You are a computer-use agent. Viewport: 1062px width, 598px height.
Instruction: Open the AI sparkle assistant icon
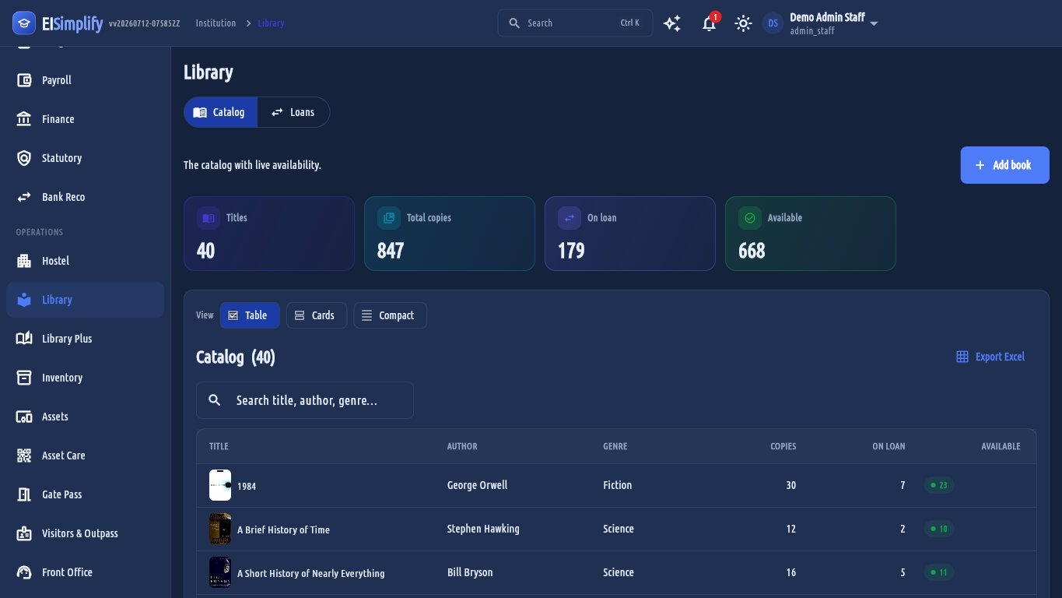point(672,23)
